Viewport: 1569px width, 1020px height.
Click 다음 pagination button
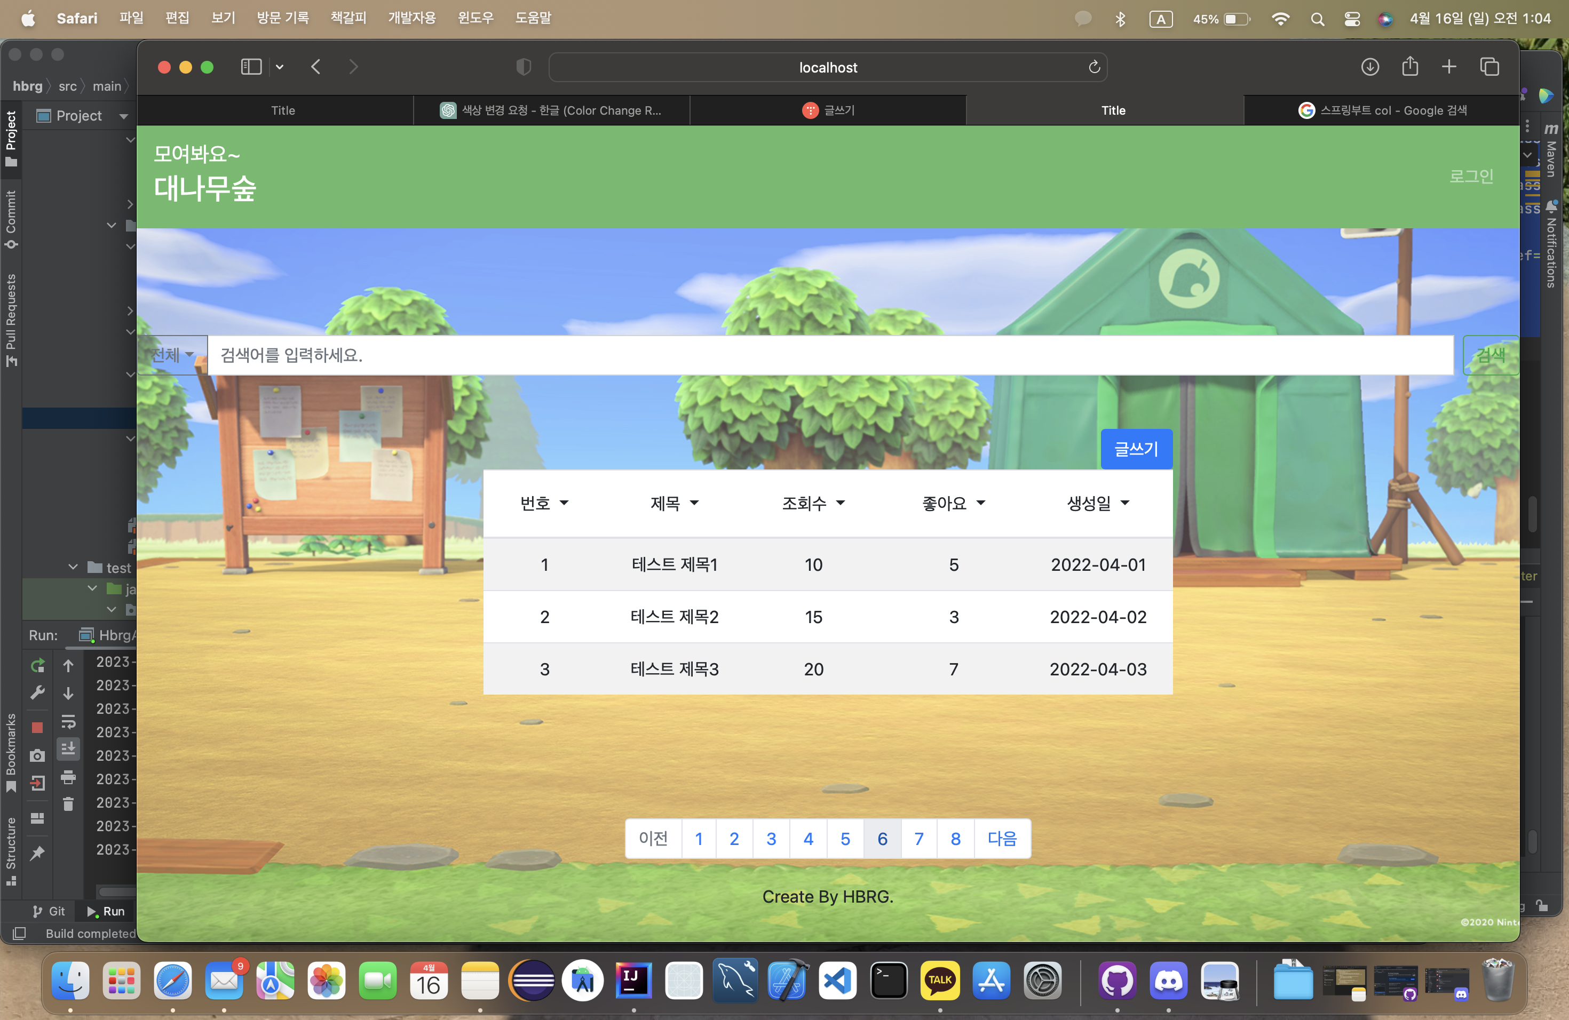pyautogui.click(x=1002, y=838)
